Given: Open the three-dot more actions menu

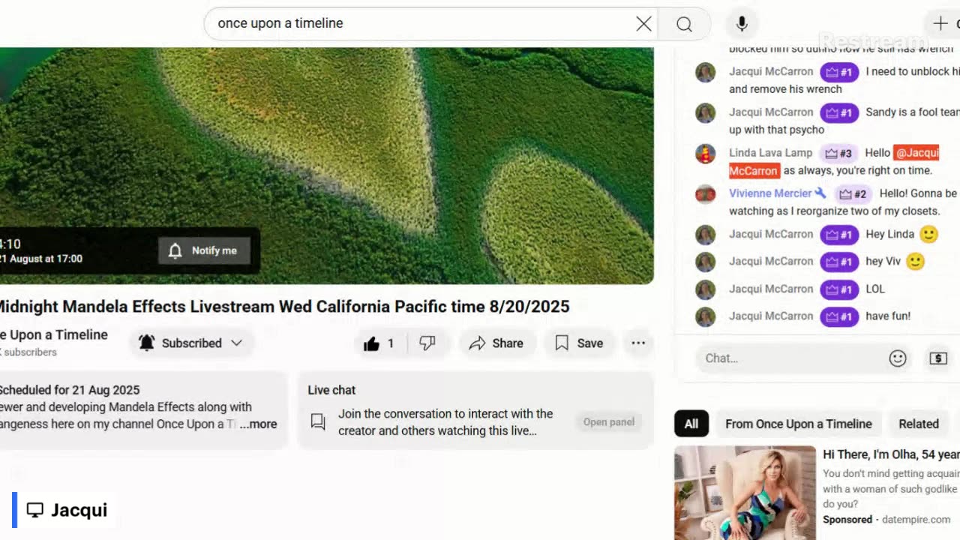Looking at the screenshot, I should pos(638,343).
